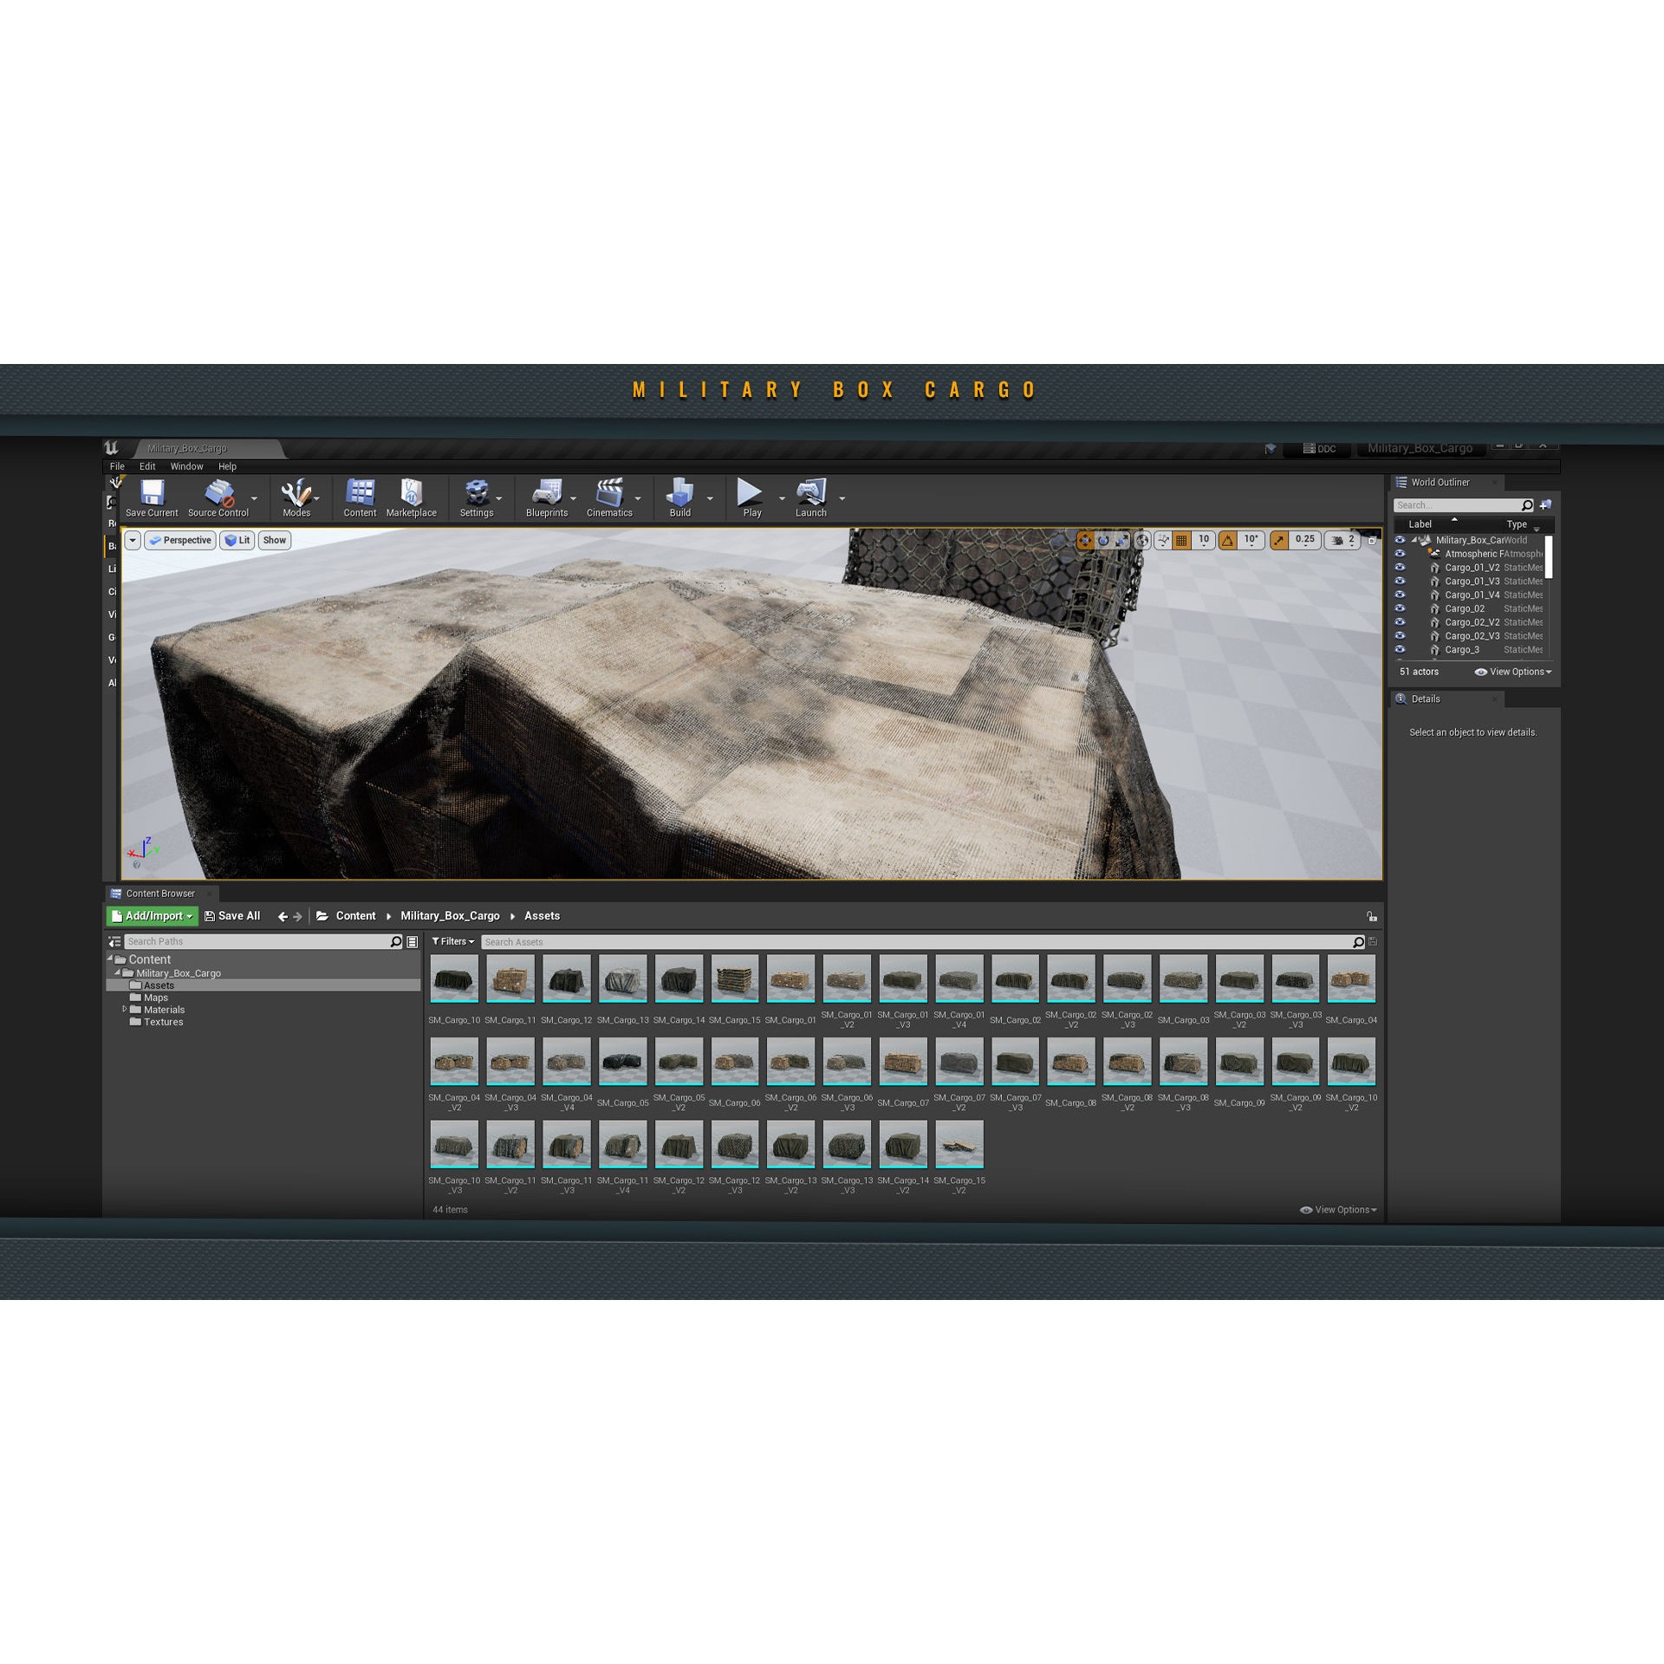Click Content in the breadcrumb path
The width and height of the screenshot is (1664, 1664).
[x=355, y=916]
